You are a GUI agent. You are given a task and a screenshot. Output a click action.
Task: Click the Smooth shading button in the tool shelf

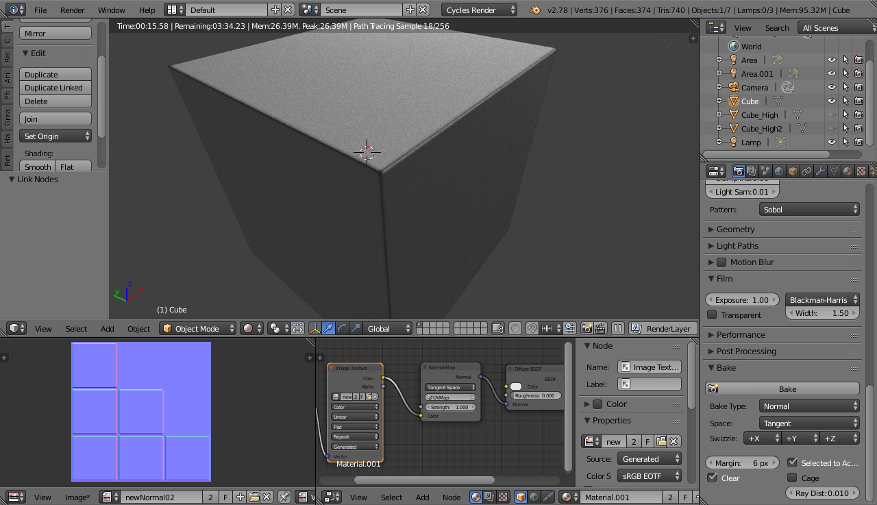[x=37, y=167]
